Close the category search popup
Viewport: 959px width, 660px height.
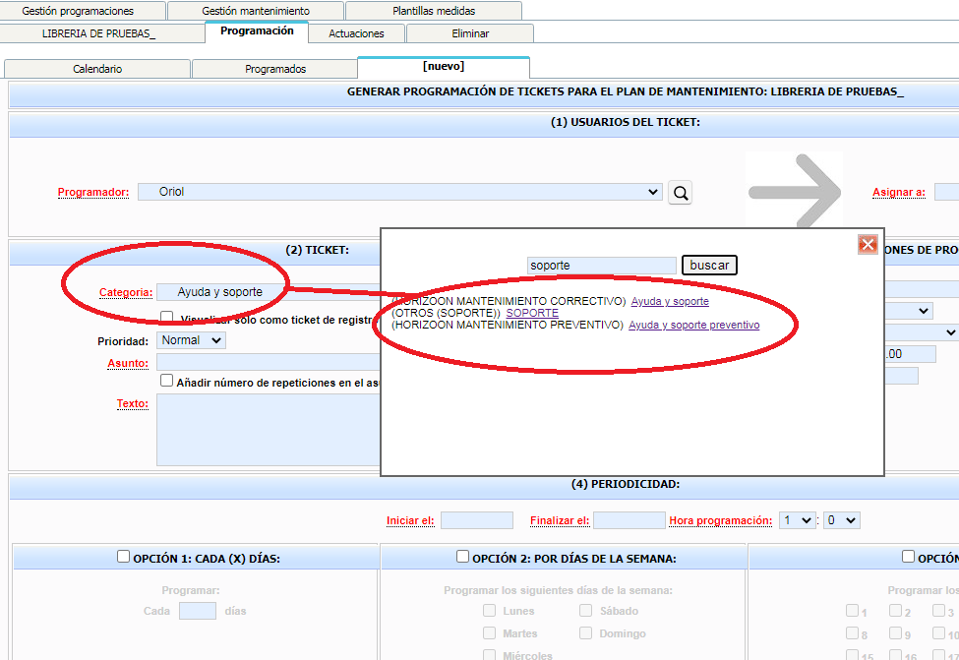(x=868, y=245)
